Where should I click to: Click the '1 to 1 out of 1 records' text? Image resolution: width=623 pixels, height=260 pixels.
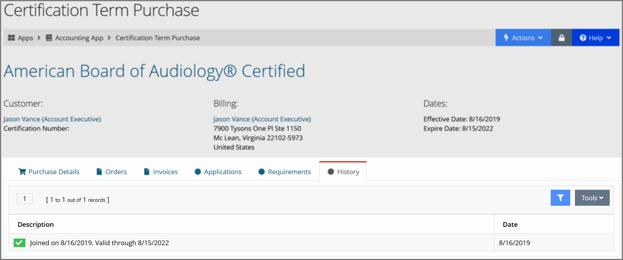(x=77, y=199)
